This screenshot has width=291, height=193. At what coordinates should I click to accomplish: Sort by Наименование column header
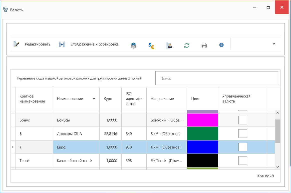[76, 99]
